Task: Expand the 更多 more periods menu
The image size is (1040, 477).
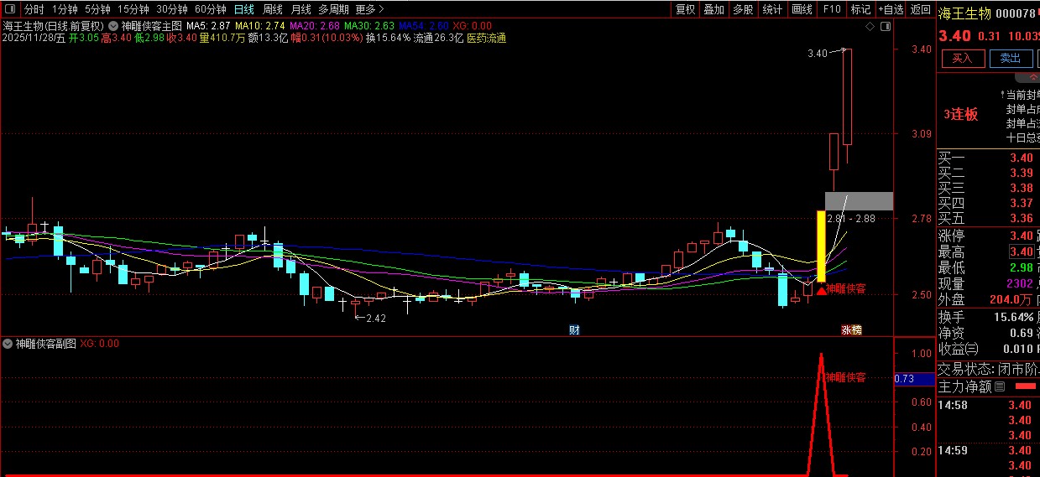Action: pyautogui.click(x=369, y=9)
